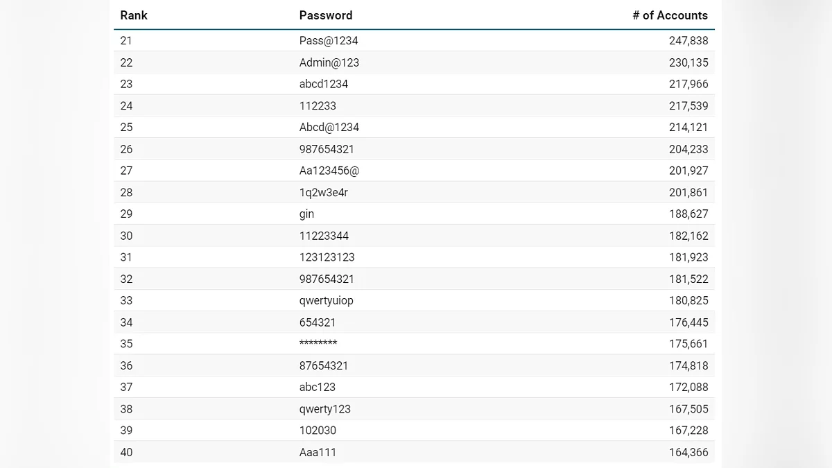Click the rank 30 number cell
The image size is (832, 468).
pos(126,236)
